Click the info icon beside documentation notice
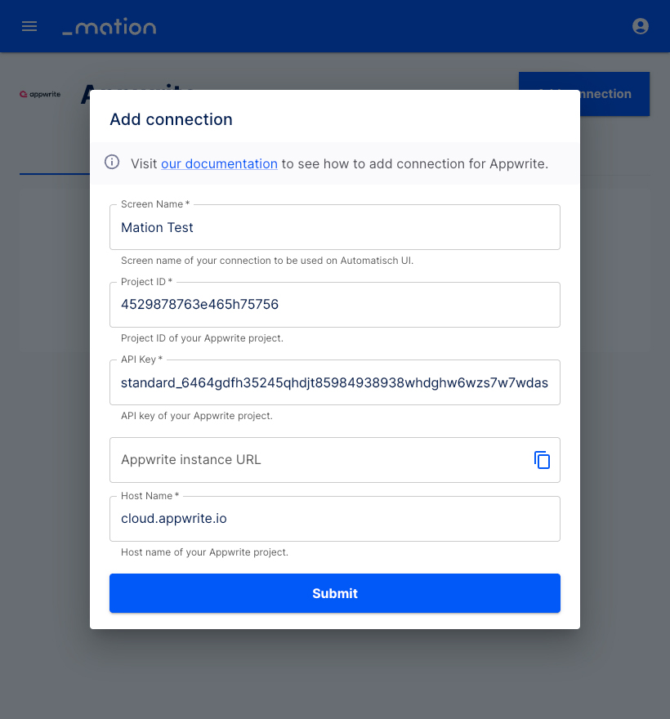Viewport: 670px width, 719px height. (112, 162)
